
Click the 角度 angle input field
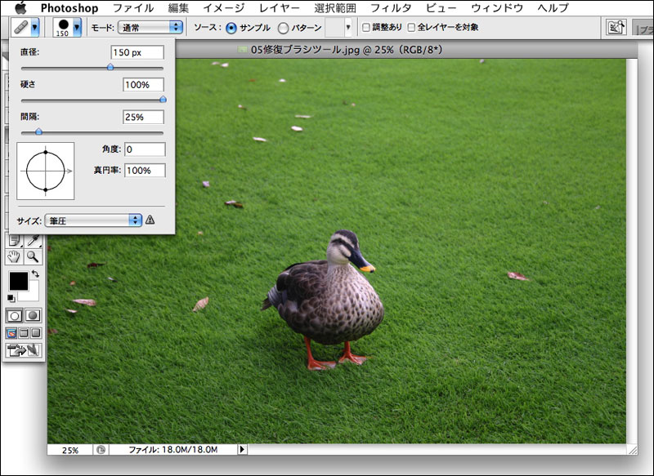(x=145, y=149)
